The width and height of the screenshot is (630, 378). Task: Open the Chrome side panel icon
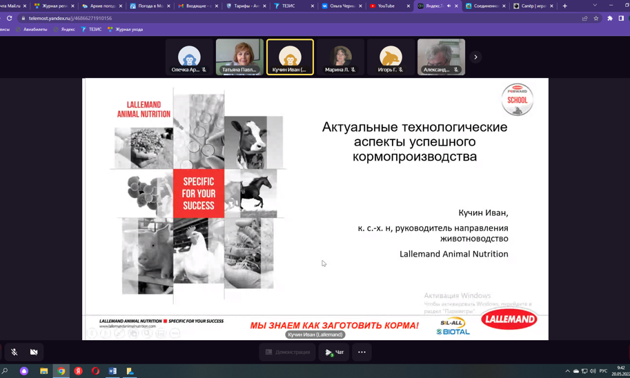coord(621,18)
